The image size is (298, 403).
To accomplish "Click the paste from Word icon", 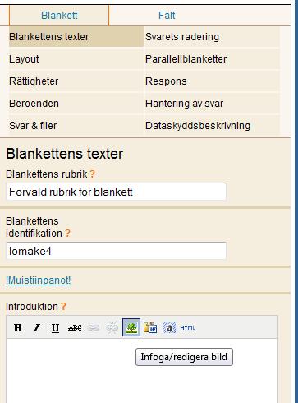I will click(150, 327).
